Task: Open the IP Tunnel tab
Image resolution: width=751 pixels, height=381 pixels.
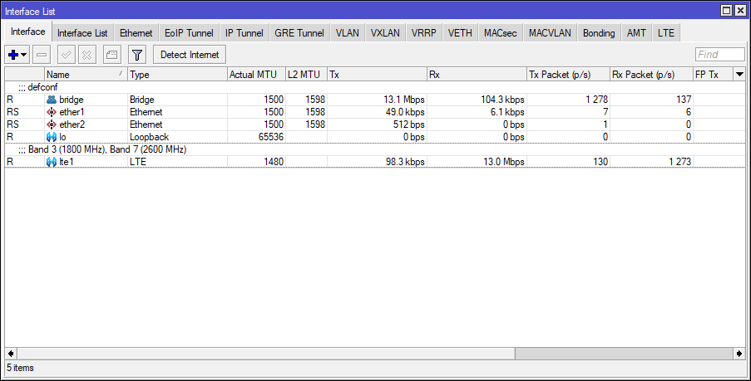Action: tap(245, 33)
